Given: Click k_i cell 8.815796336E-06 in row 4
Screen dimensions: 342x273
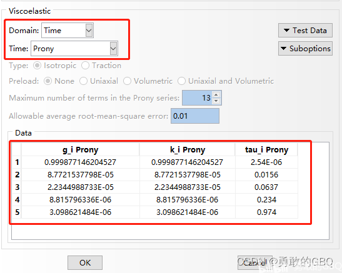Looking at the screenshot, I should point(188,200).
